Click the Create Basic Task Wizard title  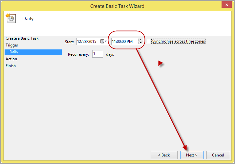(x=117, y=6)
